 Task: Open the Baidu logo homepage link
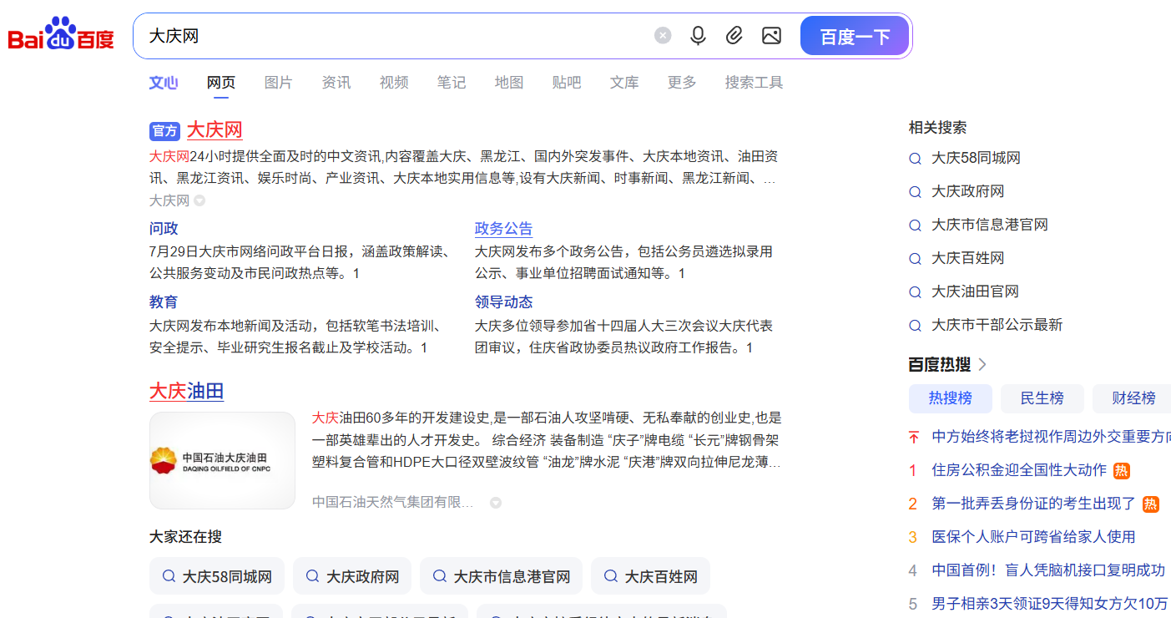click(61, 34)
